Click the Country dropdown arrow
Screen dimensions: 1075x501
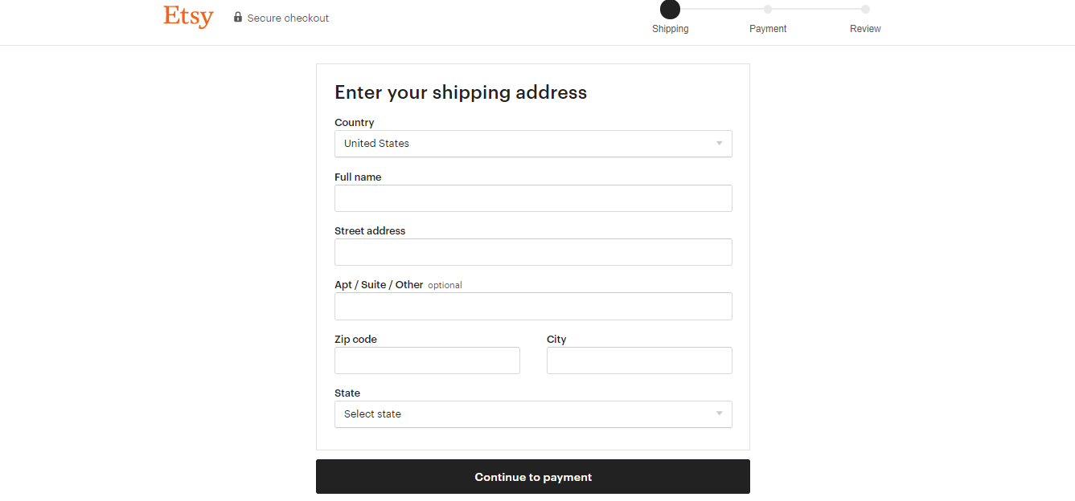[720, 144]
